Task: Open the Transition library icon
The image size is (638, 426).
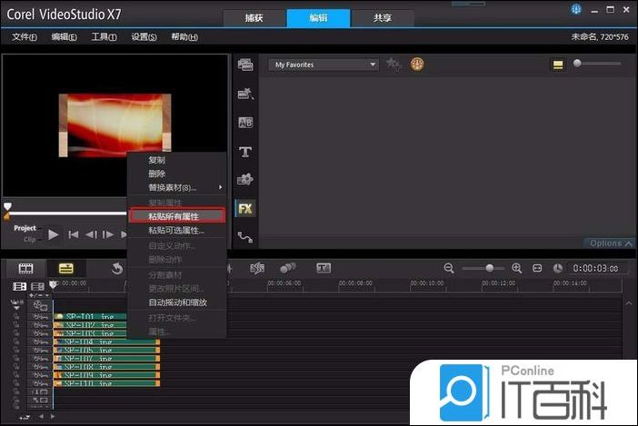Action: (245, 123)
